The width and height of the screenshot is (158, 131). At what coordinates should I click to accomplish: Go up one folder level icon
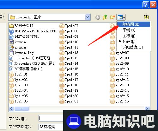pos(105,17)
